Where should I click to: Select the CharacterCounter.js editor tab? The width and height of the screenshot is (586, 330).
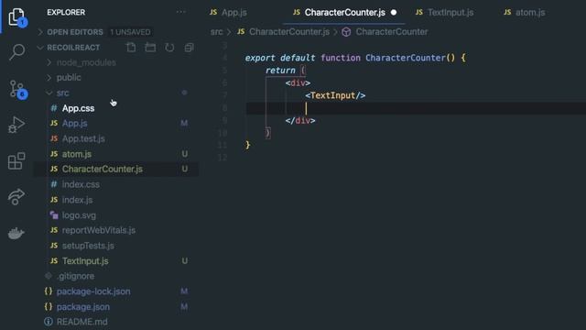[344, 12]
